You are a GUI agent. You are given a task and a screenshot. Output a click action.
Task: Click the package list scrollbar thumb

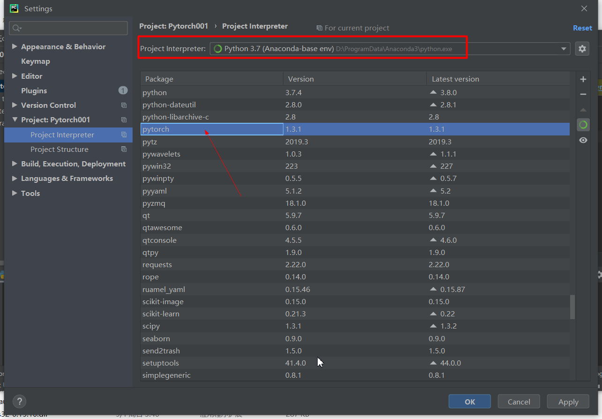click(x=572, y=307)
